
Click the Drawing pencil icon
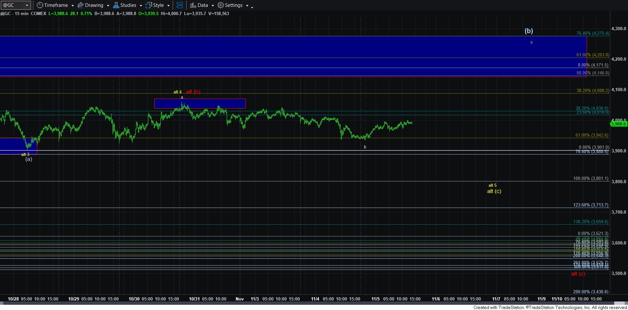tap(80, 5)
